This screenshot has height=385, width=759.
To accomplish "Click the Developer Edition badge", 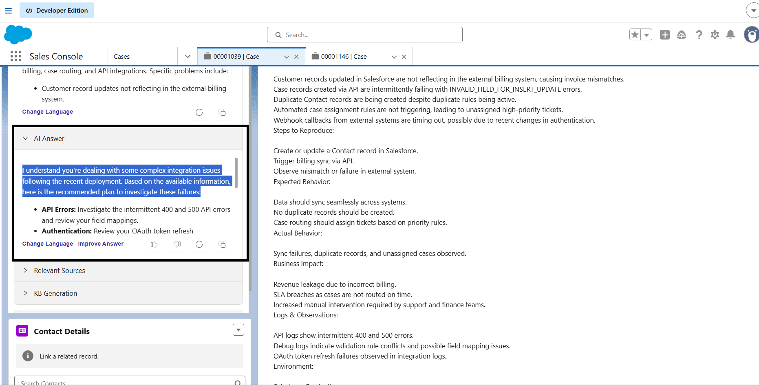I will (57, 10).
